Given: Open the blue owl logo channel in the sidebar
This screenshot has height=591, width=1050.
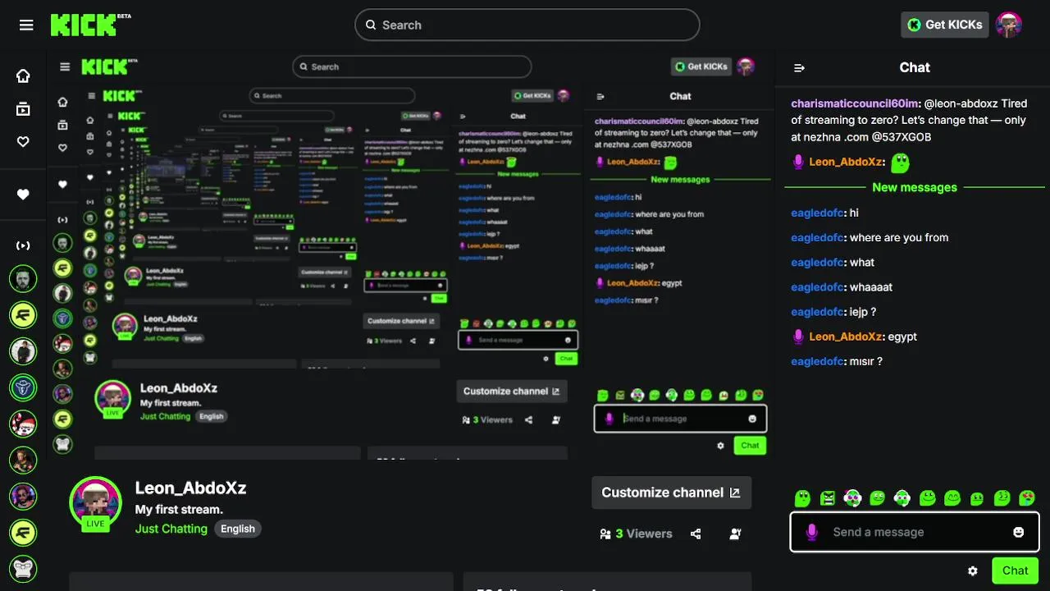Looking at the screenshot, I should point(23,387).
